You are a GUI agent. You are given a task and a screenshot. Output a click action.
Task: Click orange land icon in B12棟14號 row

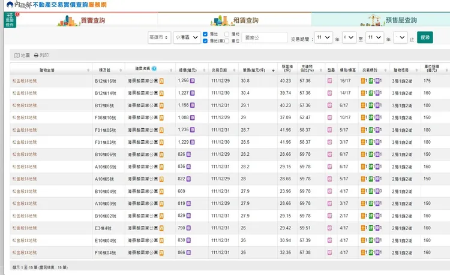coord(363,93)
